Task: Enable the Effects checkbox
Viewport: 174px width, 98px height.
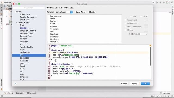Action: [x=125, y=30]
